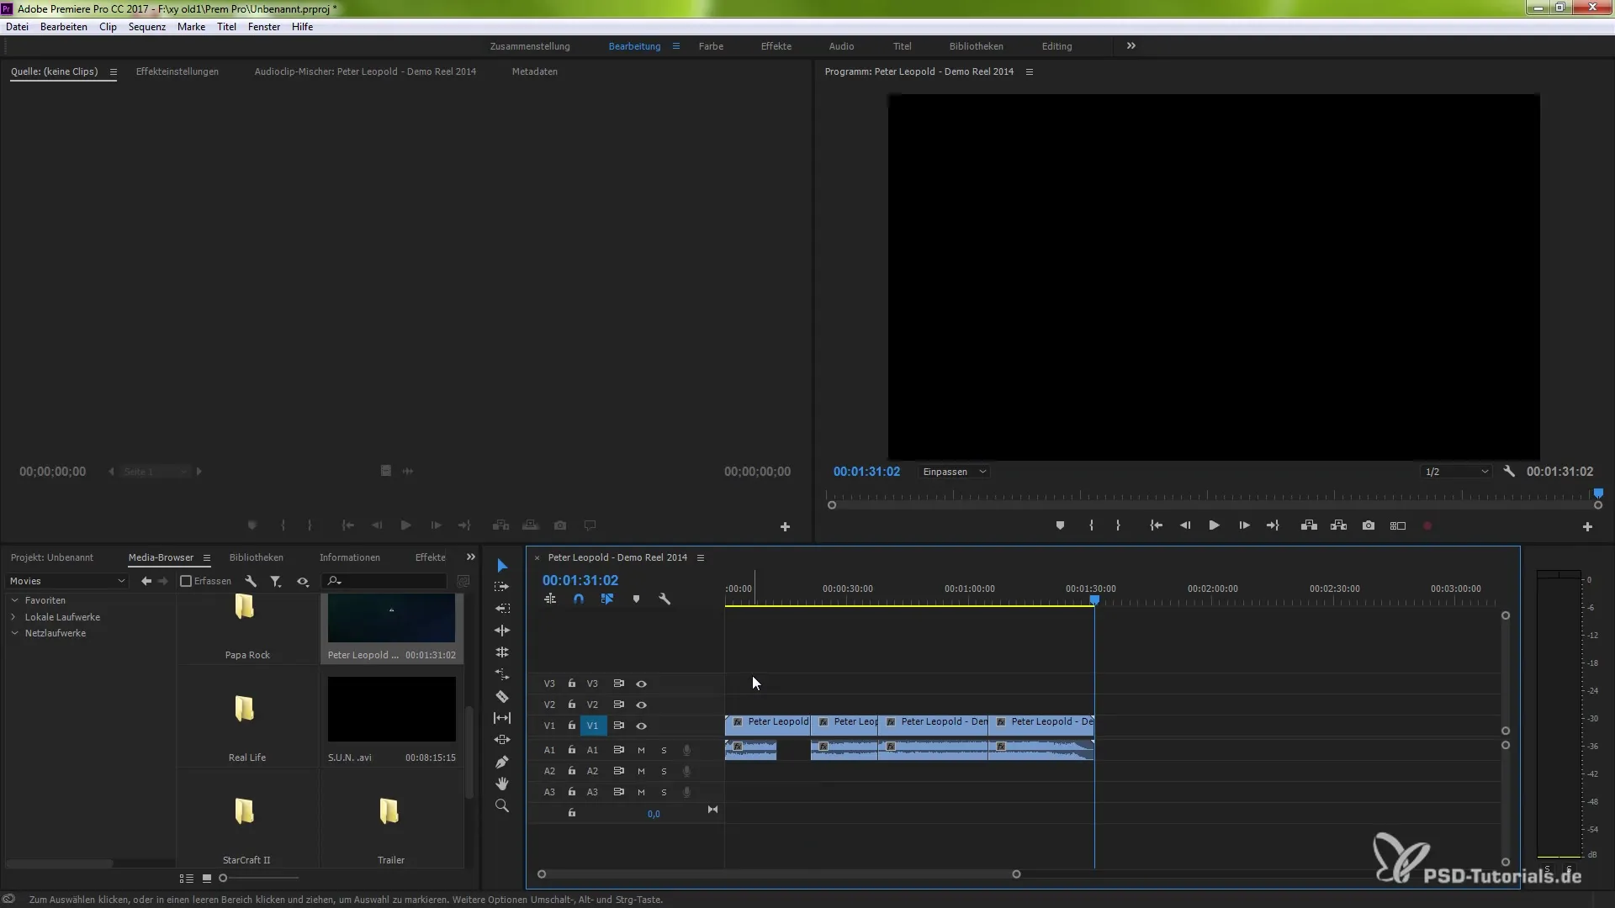The width and height of the screenshot is (1615, 908).
Task: Toggle timeline Snap magnet icon
Action: coord(579,599)
